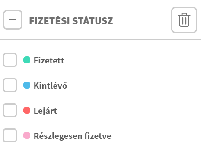Click the divider line under the header
201x158 pixels.
click(100, 39)
